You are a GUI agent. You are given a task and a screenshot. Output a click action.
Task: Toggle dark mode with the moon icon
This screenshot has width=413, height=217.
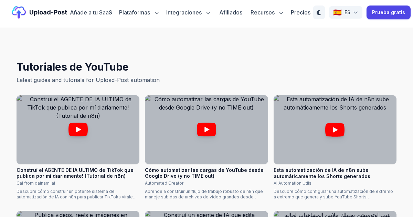pyautogui.click(x=319, y=12)
